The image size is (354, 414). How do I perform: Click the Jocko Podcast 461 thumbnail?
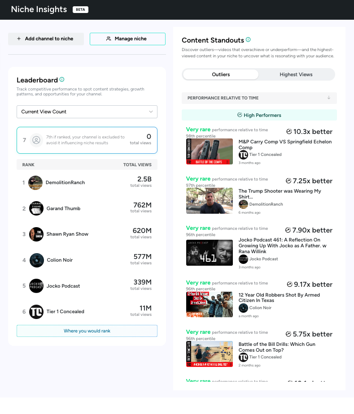pos(210,253)
